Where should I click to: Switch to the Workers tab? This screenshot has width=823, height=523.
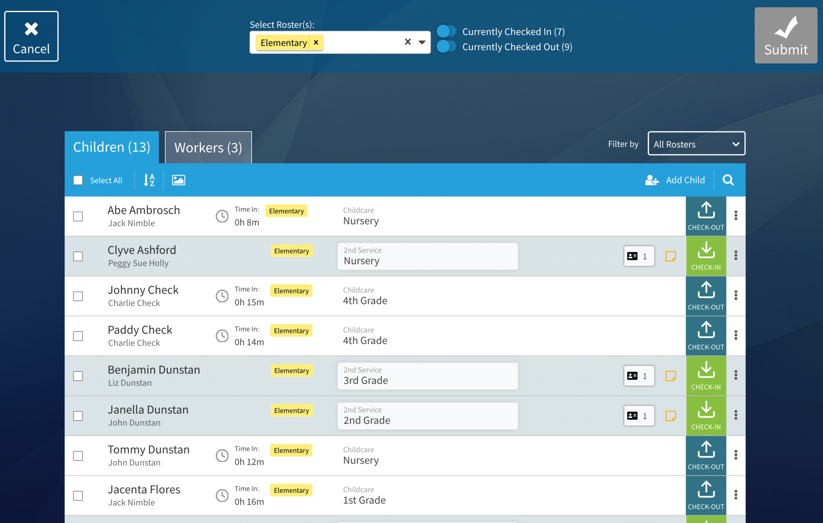(208, 147)
